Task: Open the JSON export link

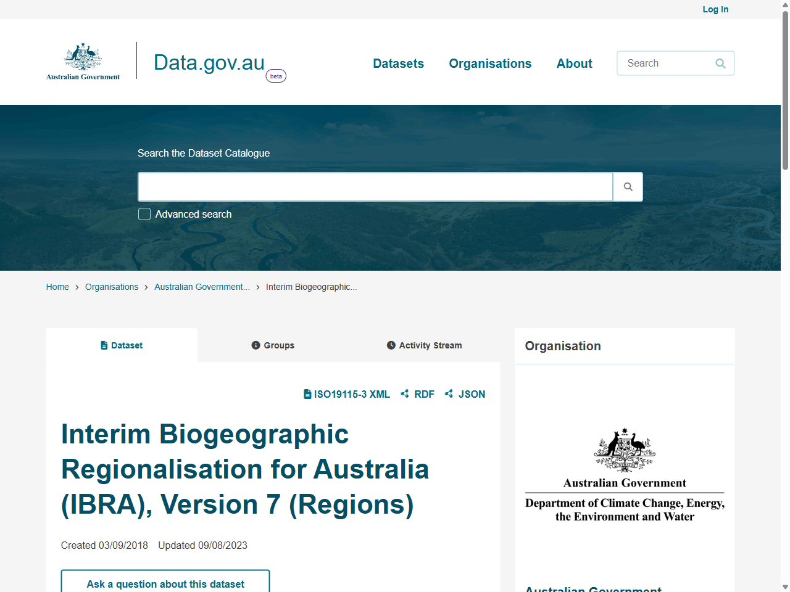Action: [x=465, y=394]
